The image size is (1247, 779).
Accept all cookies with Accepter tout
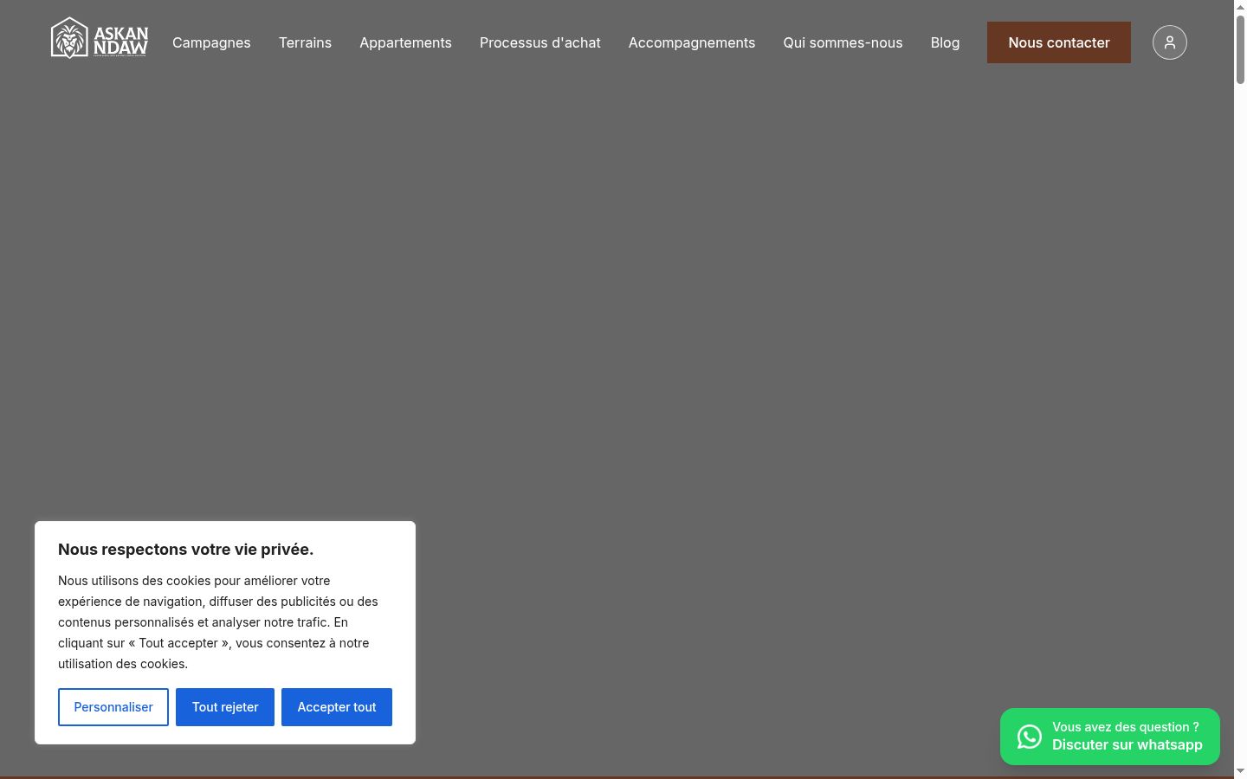pos(337,707)
